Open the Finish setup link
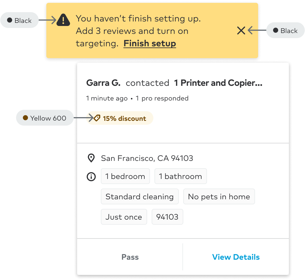 coord(150,43)
